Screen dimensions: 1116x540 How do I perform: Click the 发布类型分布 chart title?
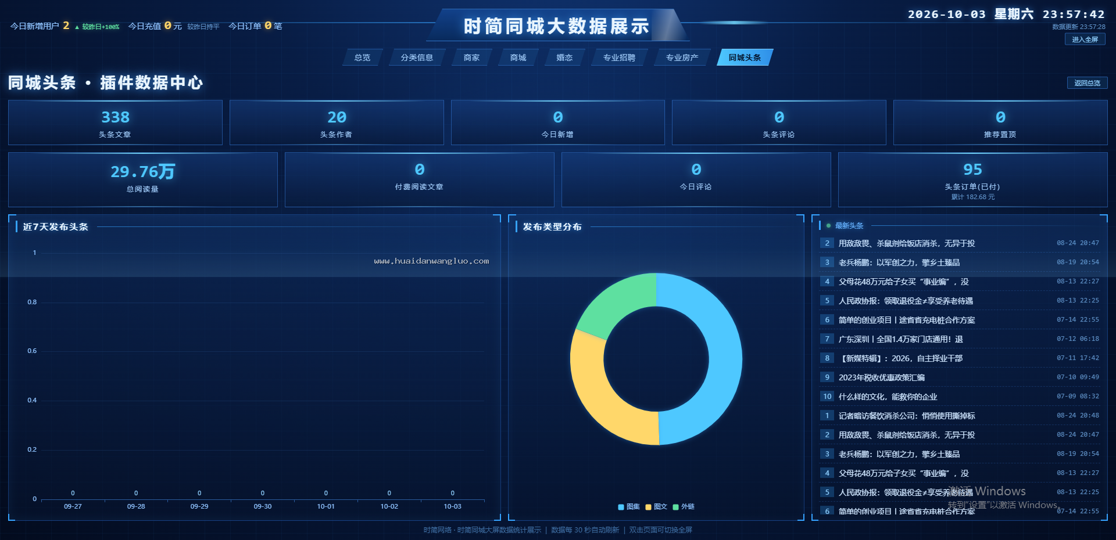coord(552,227)
